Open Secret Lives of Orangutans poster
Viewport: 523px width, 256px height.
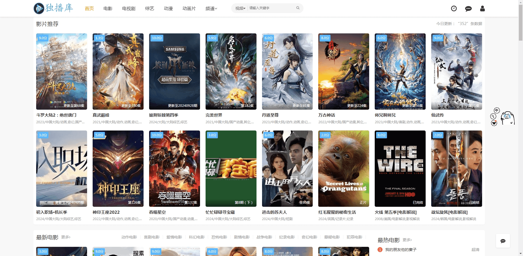tap(344, 169)
